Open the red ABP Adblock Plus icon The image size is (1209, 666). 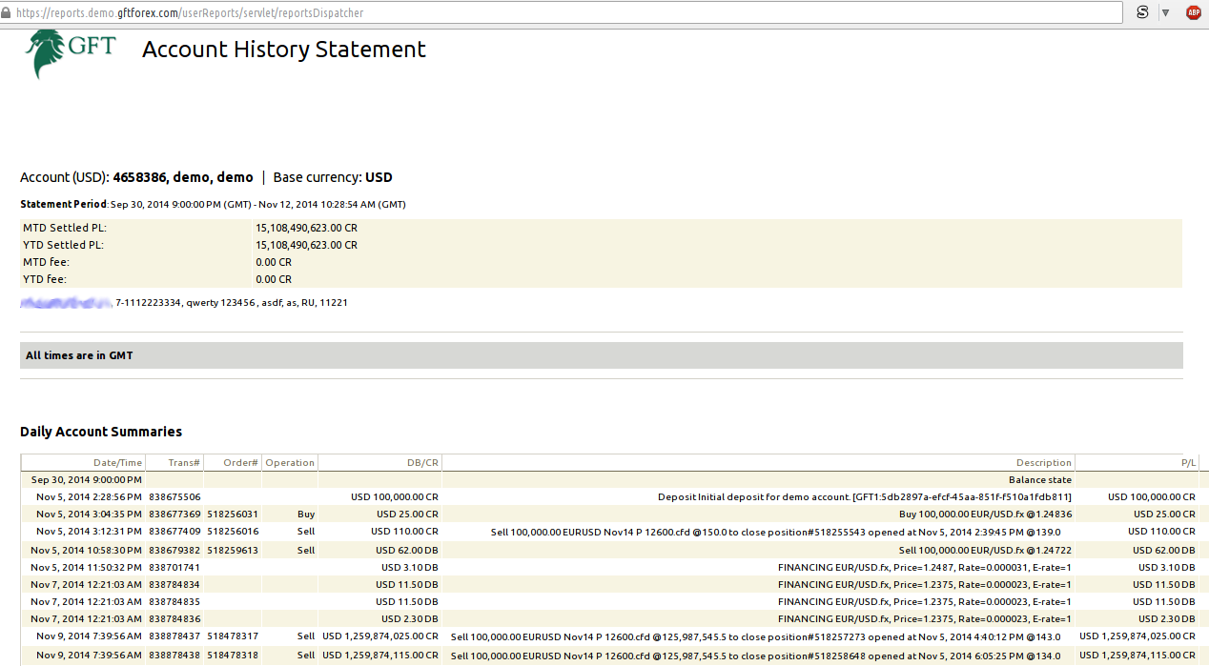[1194, 12]
